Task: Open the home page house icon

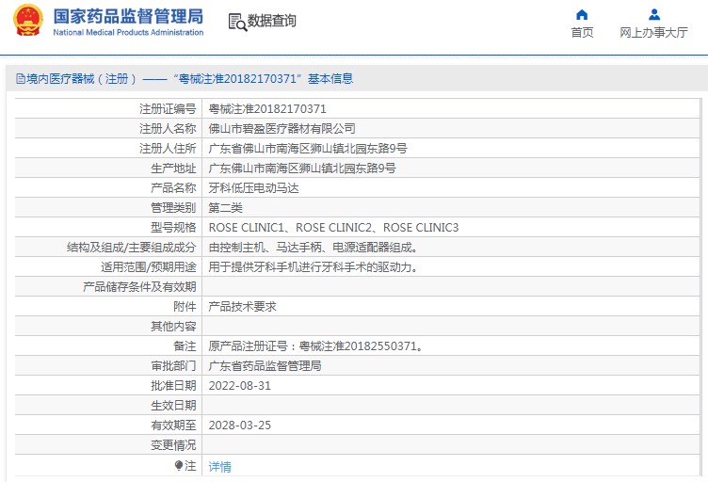Action: pyautogui.click(x=582, y=15)
